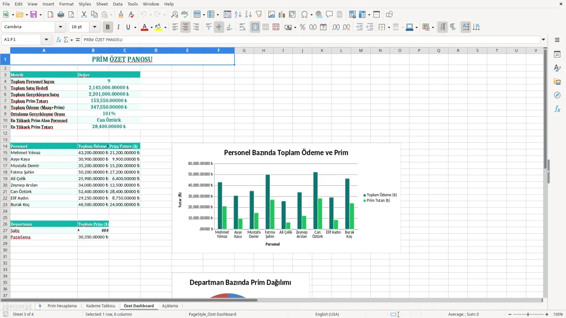Screen dimensions: 566x318
Task: Toggle Center Horizontally alignment
Action: pyautogui.click(x=185, y=27)
